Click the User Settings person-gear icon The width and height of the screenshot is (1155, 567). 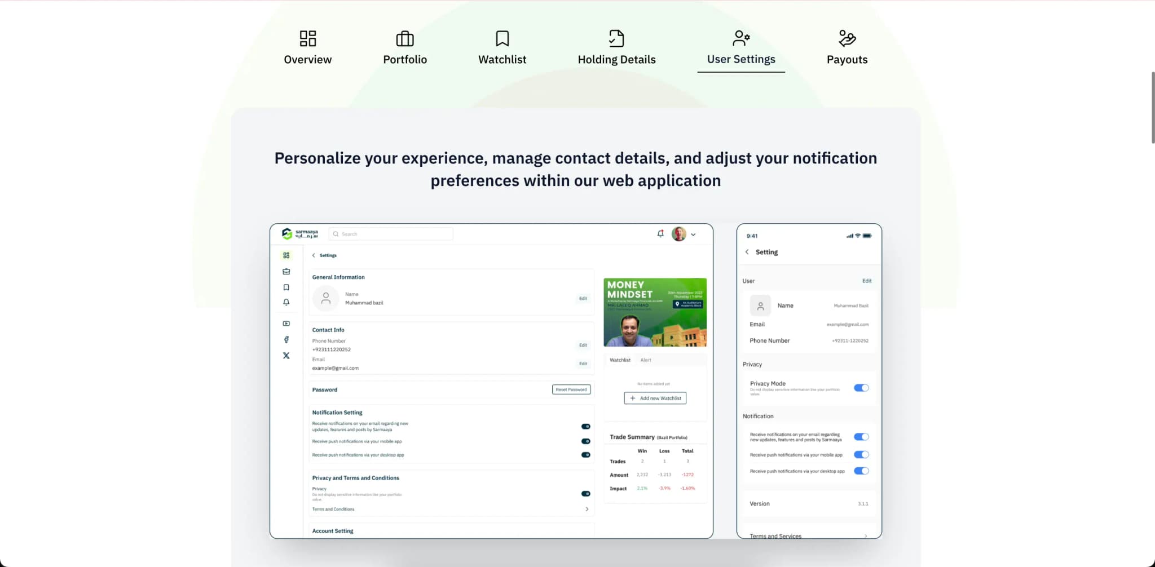(x=741, y=38)
